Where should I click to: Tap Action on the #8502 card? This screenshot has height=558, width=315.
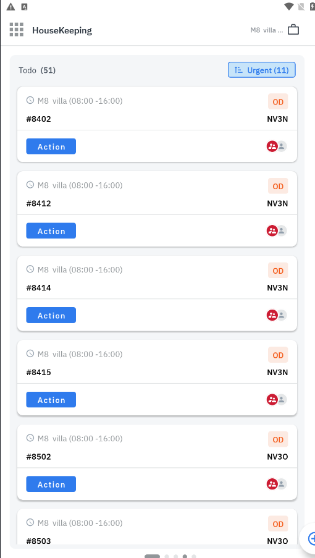(51, 484)
